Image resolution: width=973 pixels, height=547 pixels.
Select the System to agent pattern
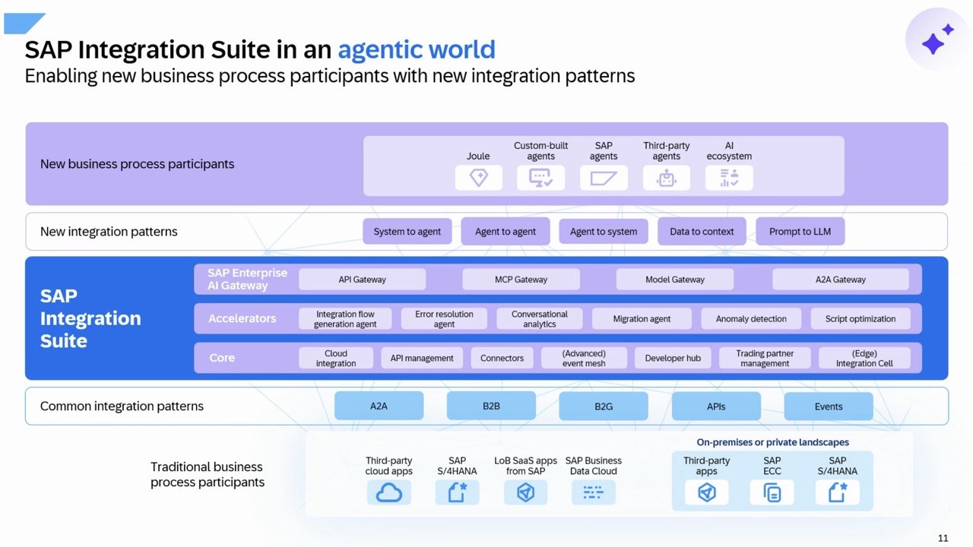pyautogui.click(x=407, y=232)
